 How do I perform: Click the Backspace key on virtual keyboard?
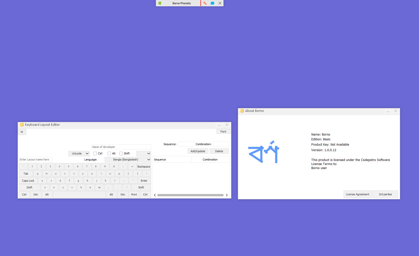pyautogui.click(x=144, y=167)
